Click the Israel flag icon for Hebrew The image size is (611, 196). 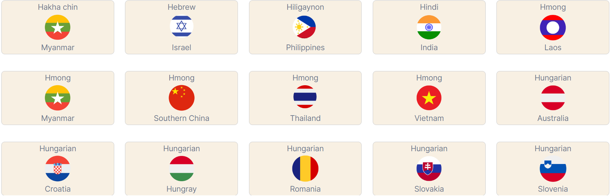[181, 27]
